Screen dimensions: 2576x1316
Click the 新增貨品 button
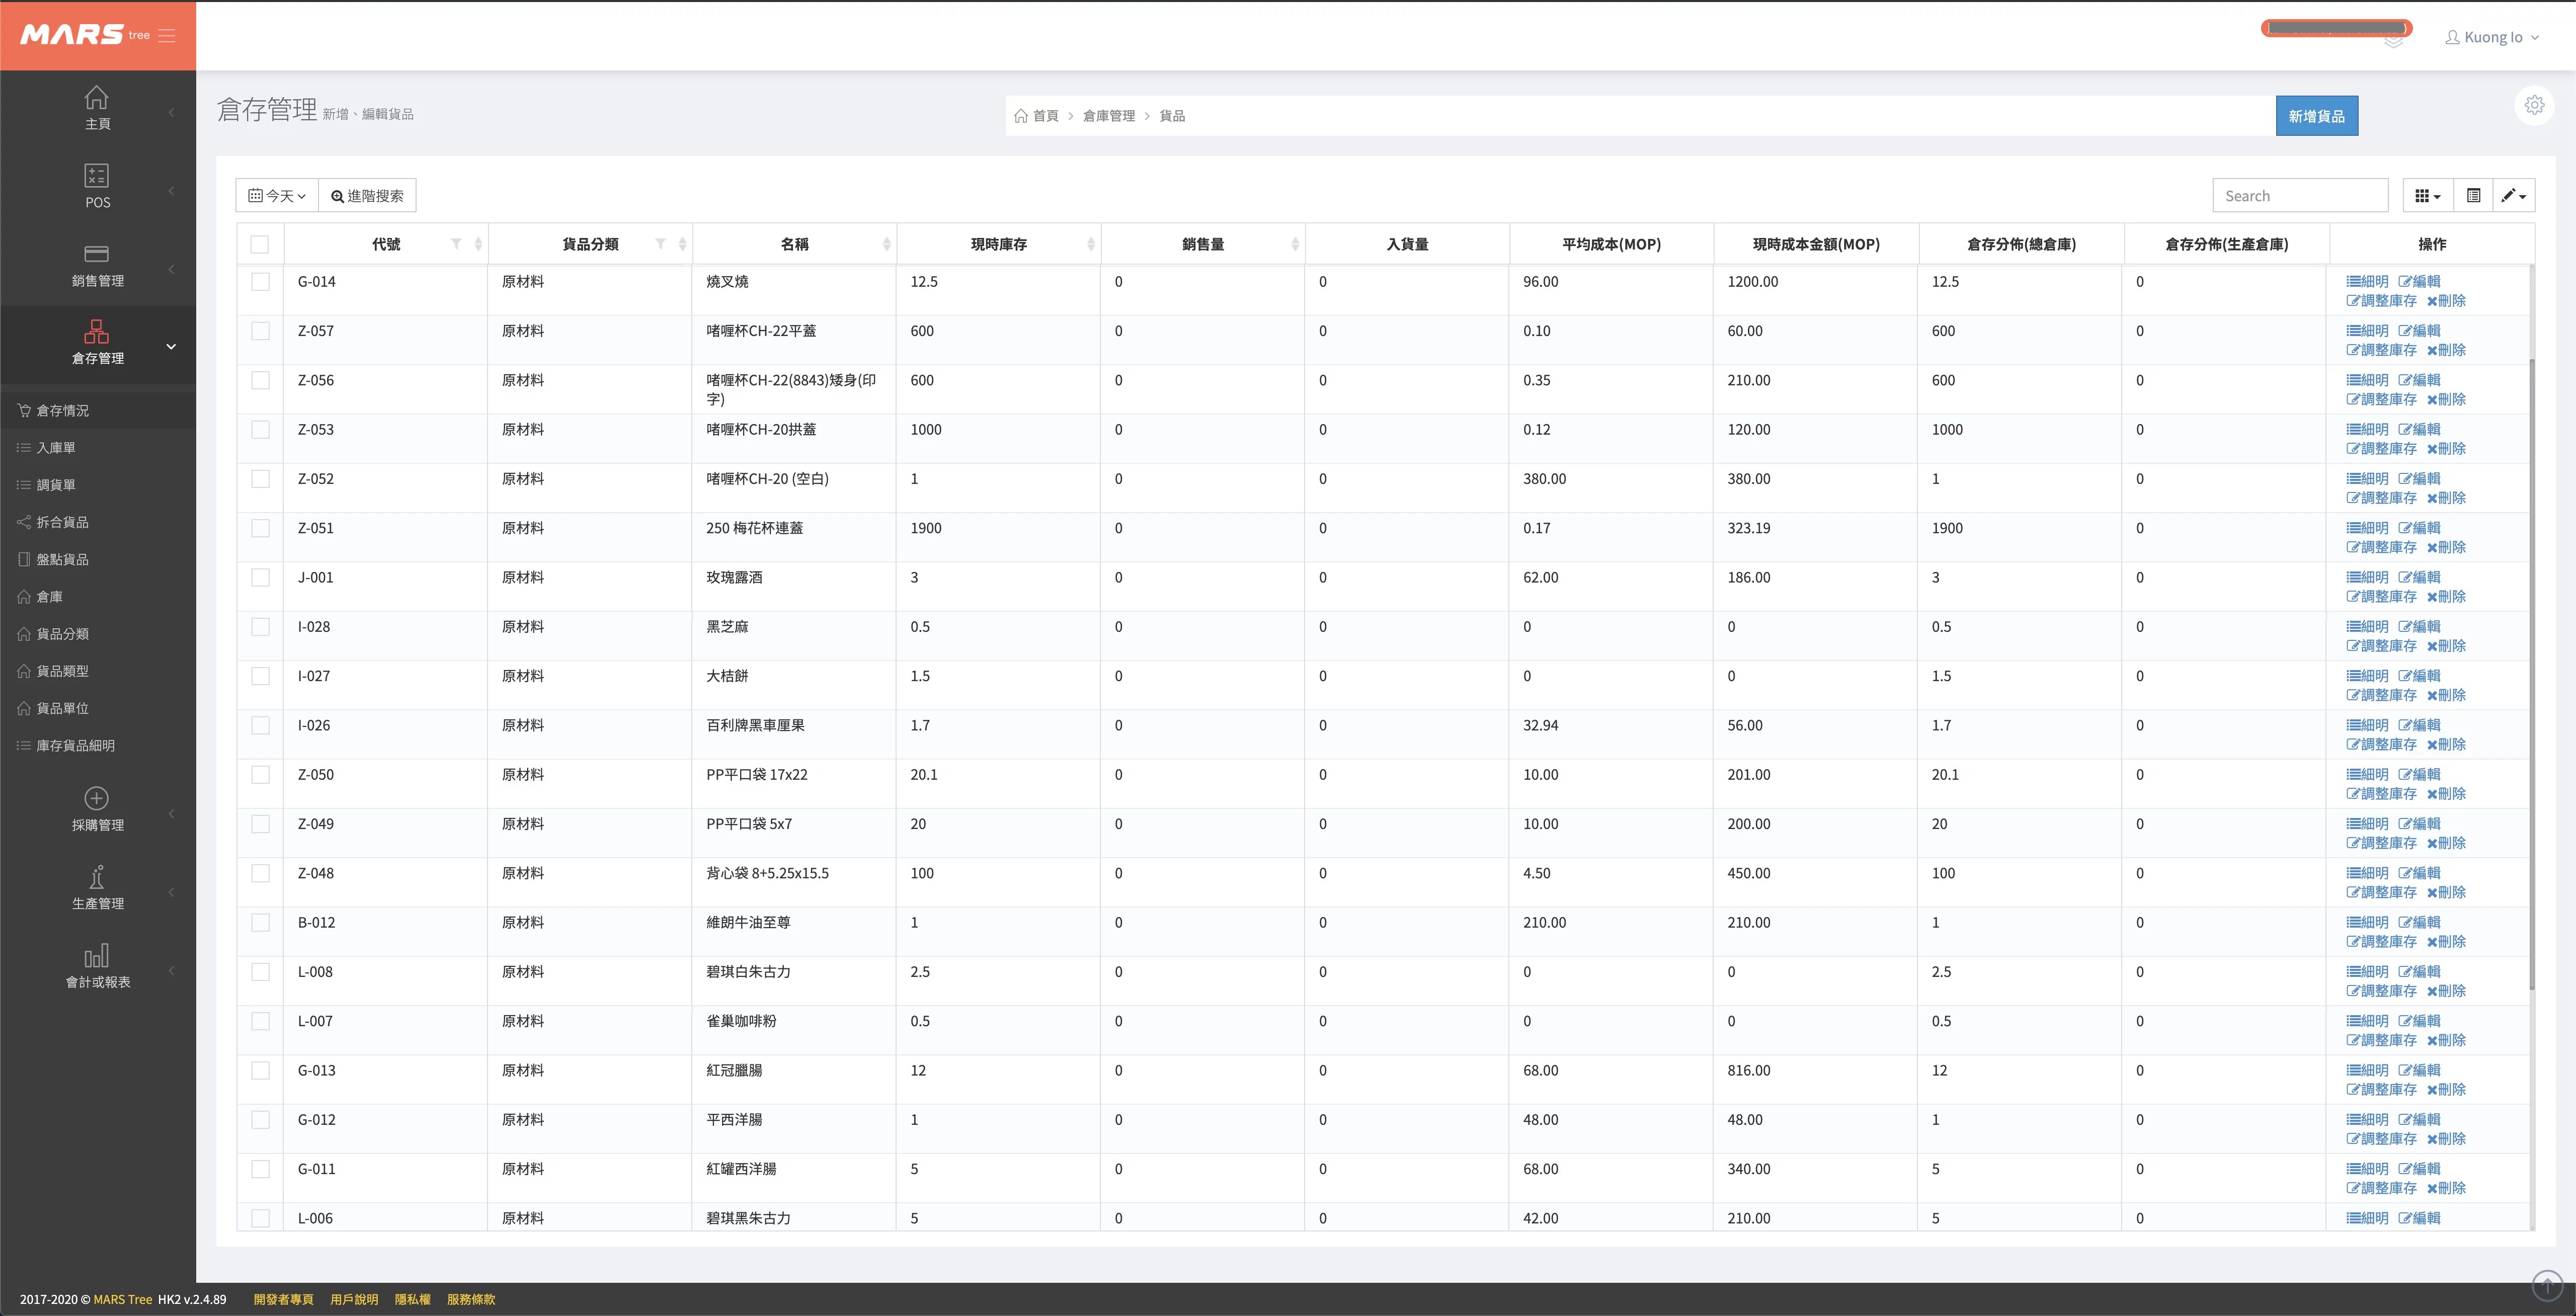2316,116
